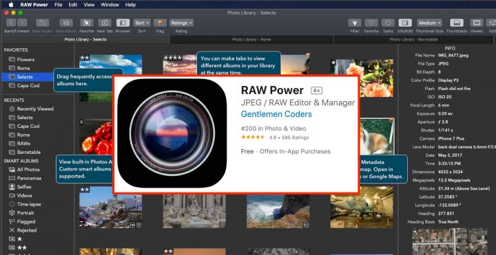496x255 pixels.
Task: Open the RAW Power application menu
Action: pyautogui.click(x=34, y=5)
